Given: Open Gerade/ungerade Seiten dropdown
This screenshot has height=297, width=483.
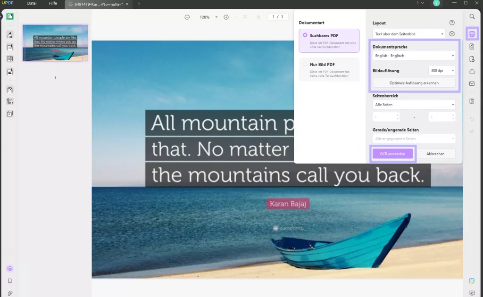Looking at the screenshot, I should point(414,139).
